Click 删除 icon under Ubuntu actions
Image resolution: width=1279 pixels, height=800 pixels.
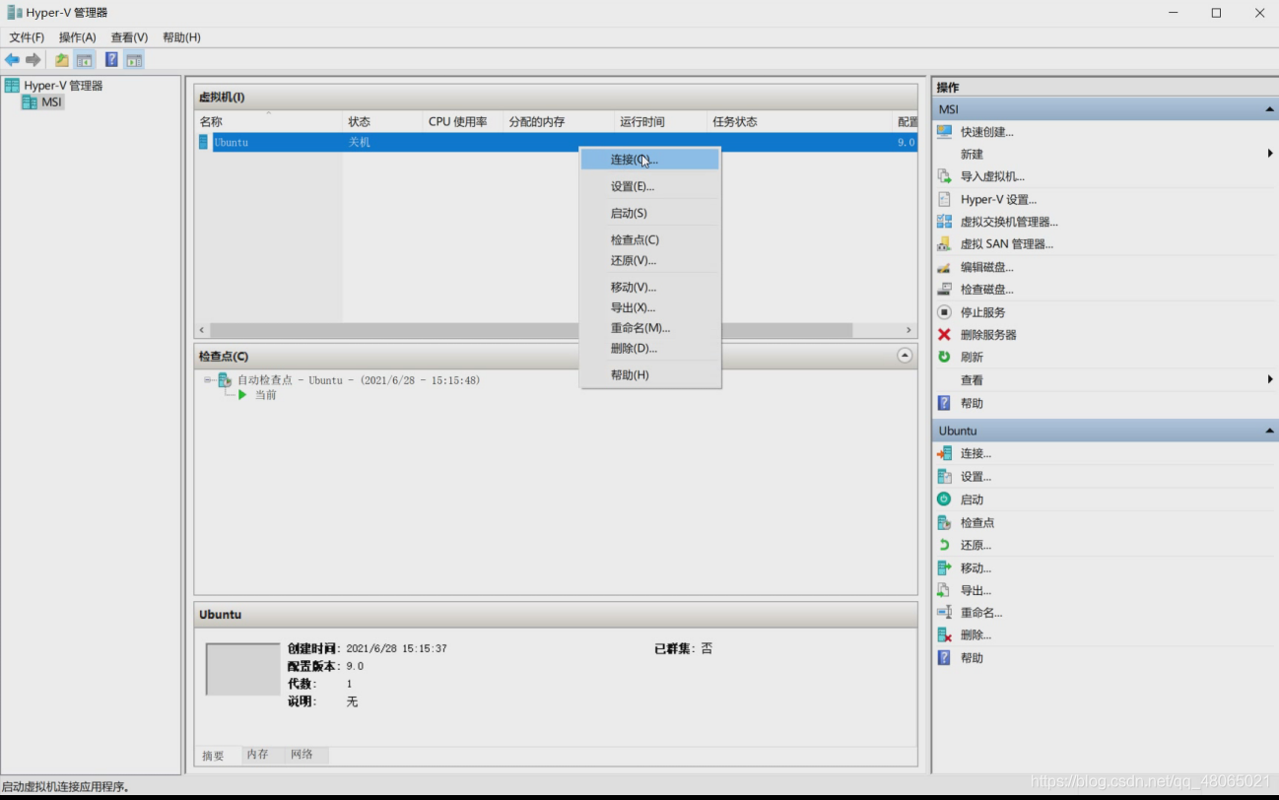point(944,635)
